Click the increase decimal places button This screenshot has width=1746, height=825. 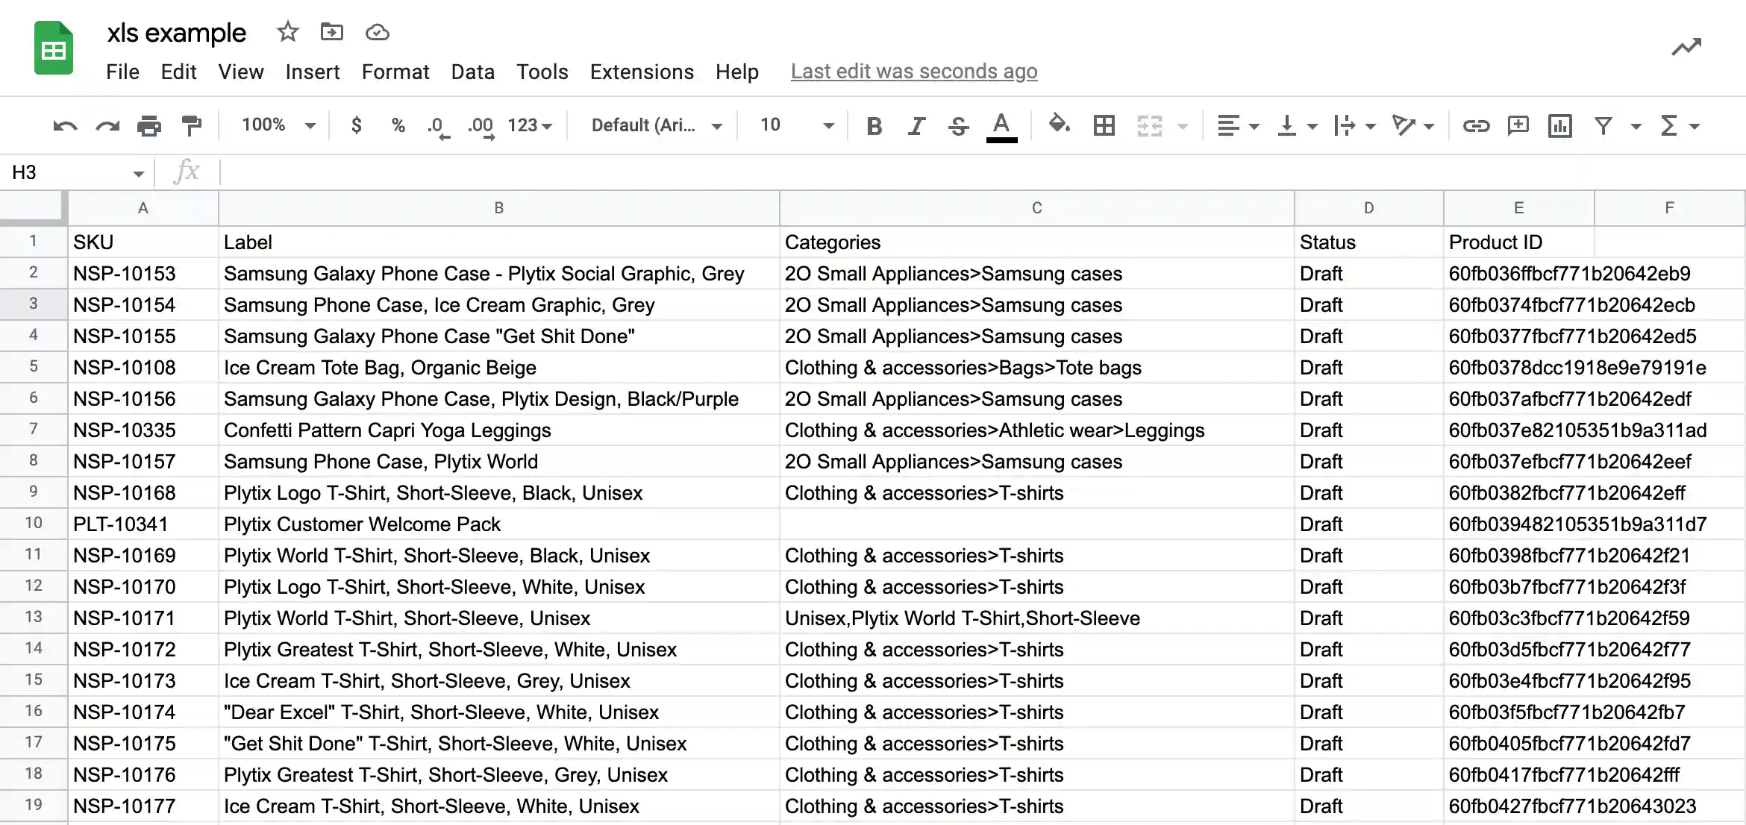[481, 126]
